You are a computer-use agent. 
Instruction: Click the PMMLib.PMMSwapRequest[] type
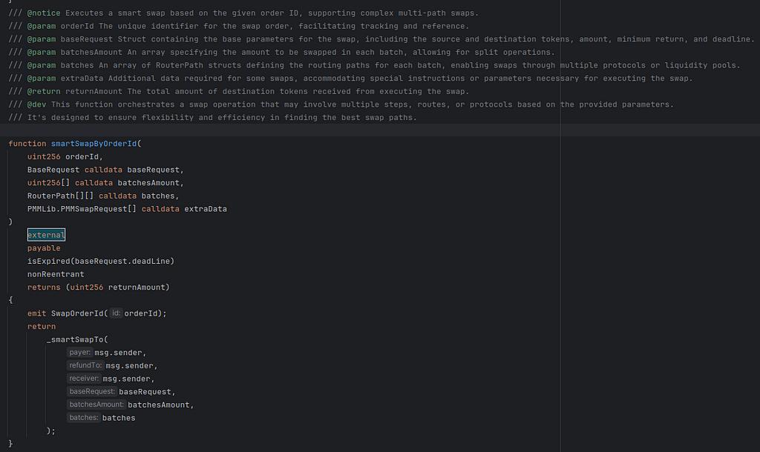point(82,209)
